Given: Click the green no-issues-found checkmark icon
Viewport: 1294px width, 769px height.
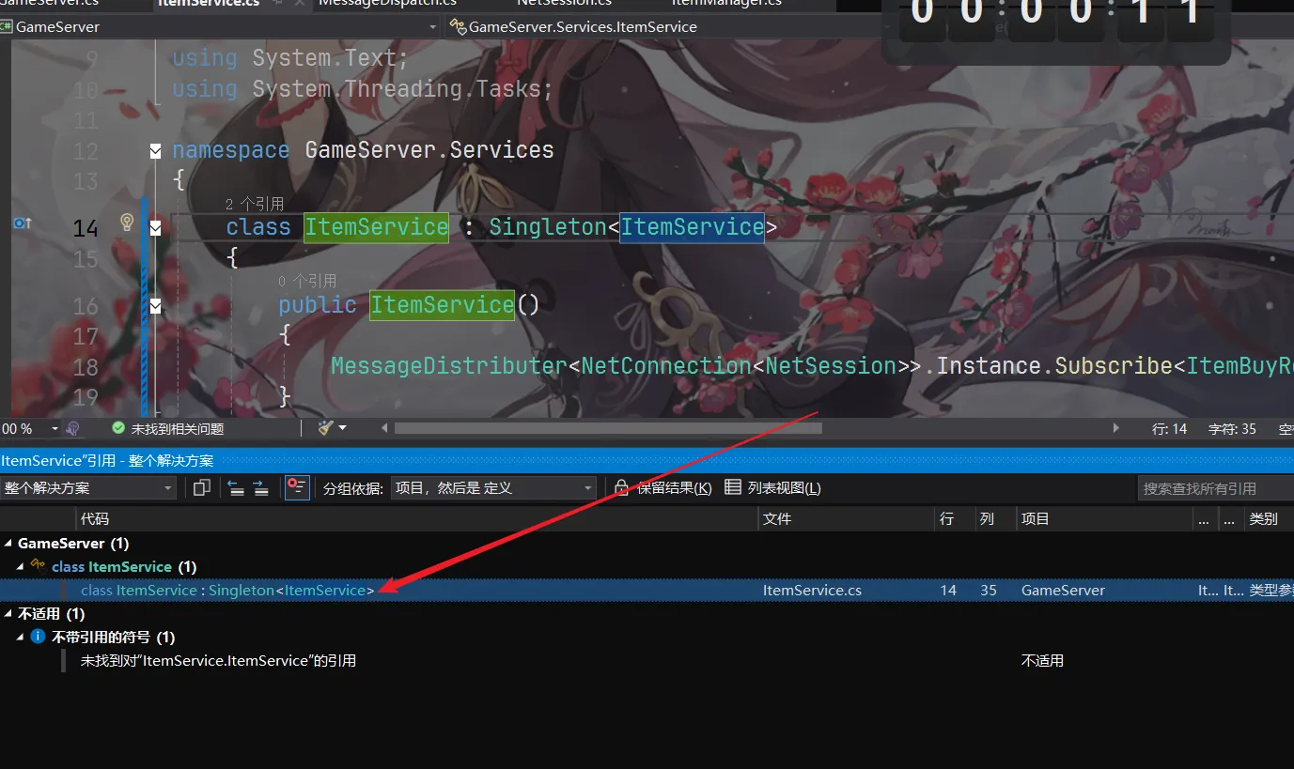Looking at the screenshot, I should pyautogui.click(x=118, y=428).
